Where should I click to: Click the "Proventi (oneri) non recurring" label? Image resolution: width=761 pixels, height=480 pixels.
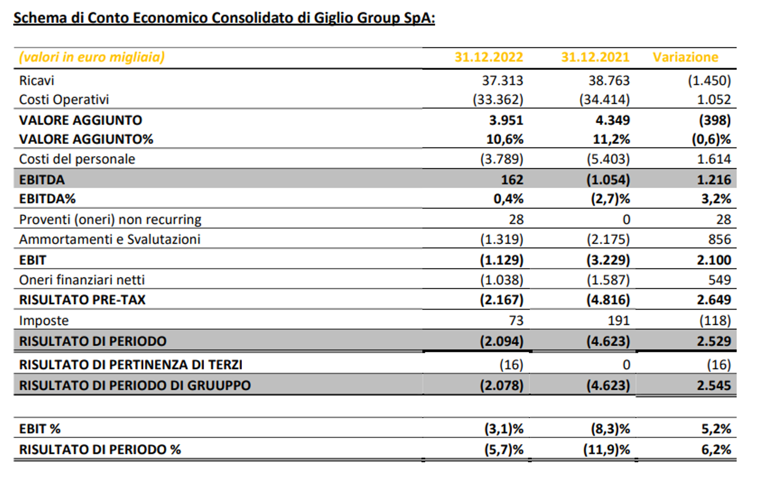pyautogui.click(x=110, y=219)
